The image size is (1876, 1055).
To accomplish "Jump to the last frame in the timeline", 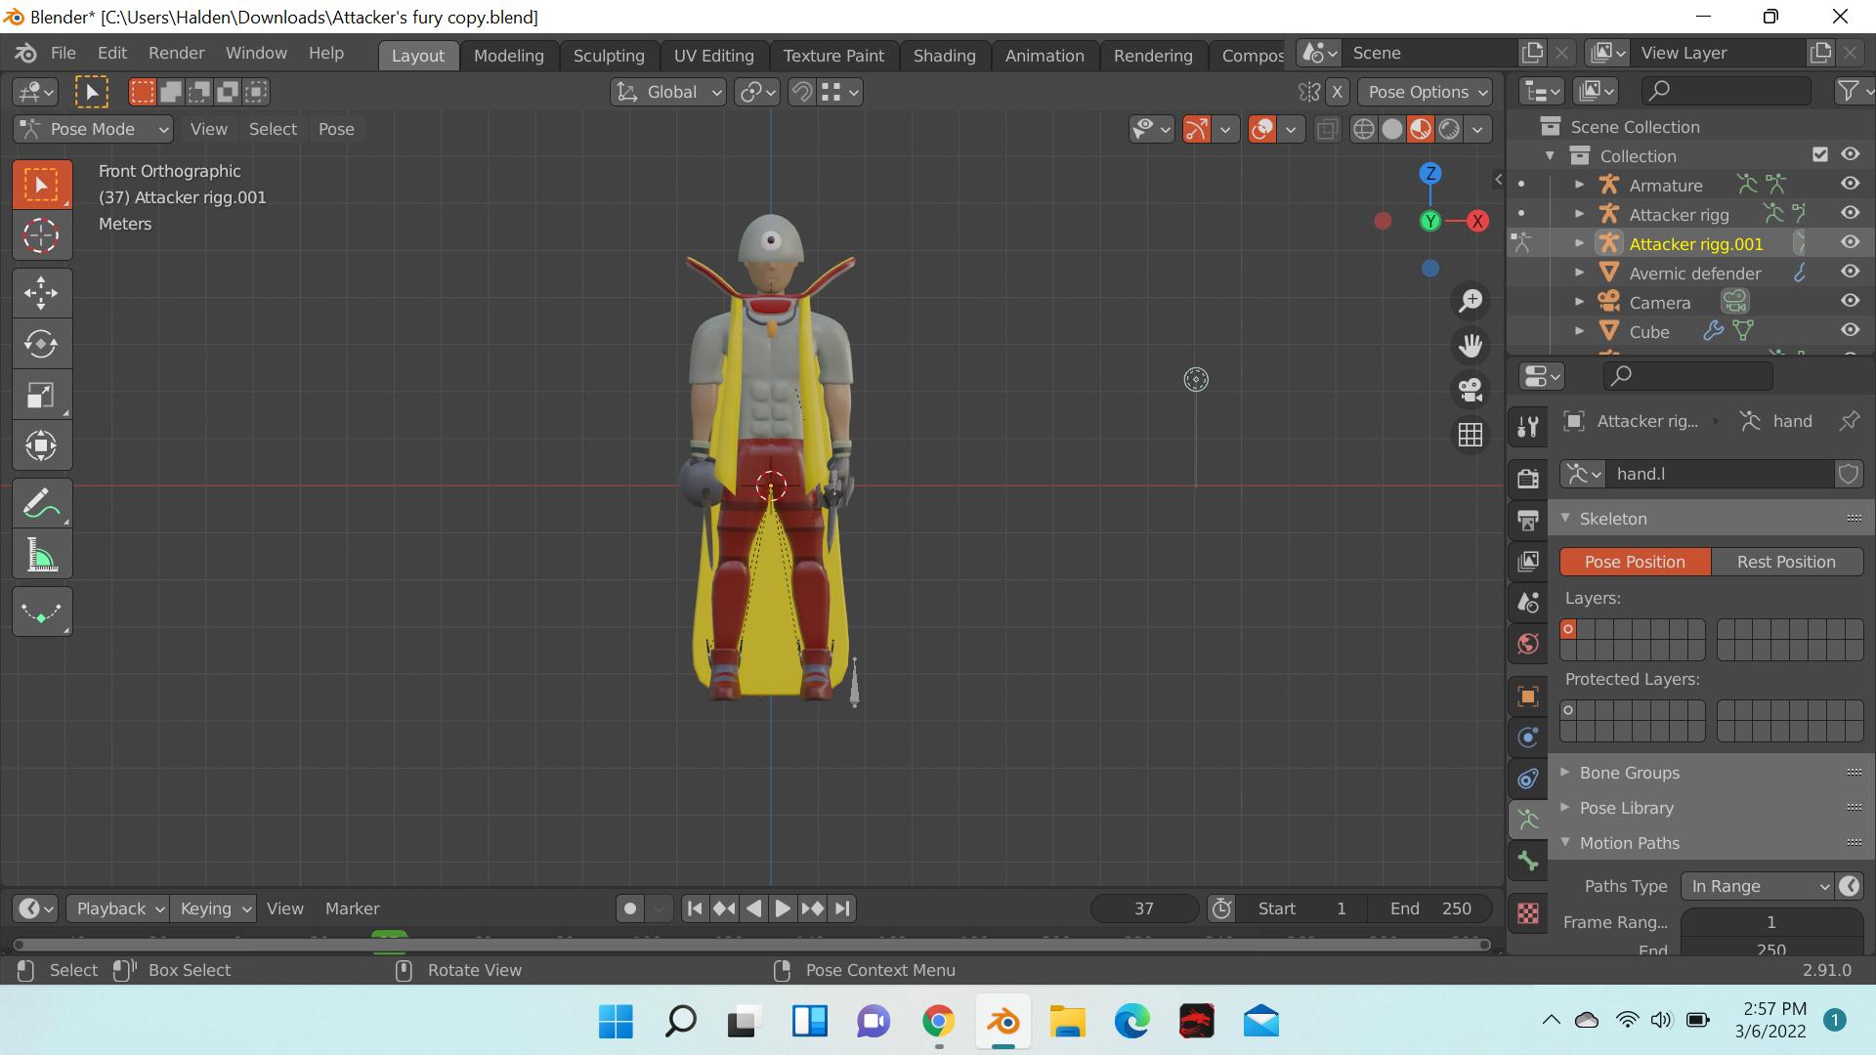I will point(841,908).
